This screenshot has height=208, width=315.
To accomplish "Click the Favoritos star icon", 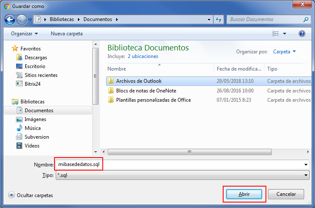I will click(15, 48).
